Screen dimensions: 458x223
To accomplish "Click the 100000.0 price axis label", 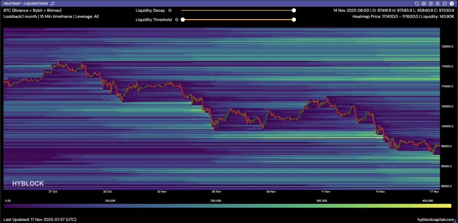I will pos(448,126).
